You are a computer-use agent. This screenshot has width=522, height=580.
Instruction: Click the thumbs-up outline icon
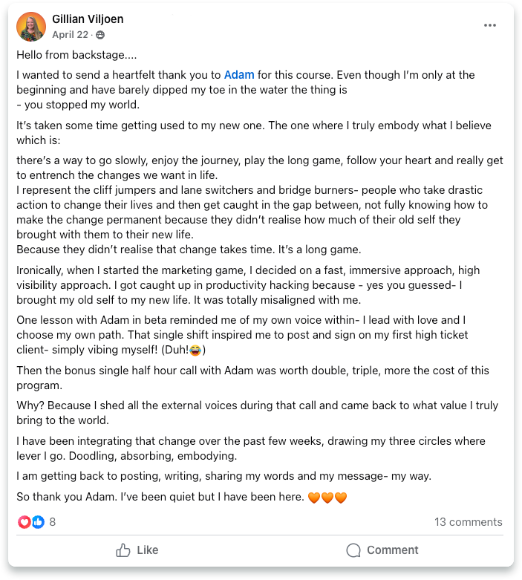[x=123, y=550]
